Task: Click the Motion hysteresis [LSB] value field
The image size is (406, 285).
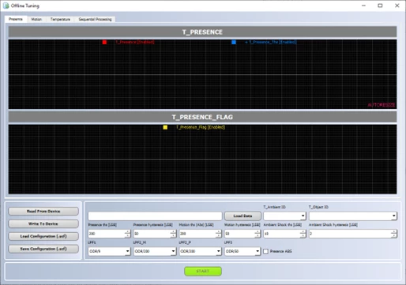Action: (x=239, y=234)
